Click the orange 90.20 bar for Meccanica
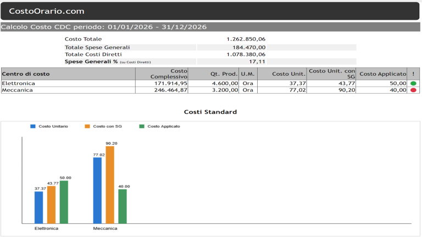 110,184
